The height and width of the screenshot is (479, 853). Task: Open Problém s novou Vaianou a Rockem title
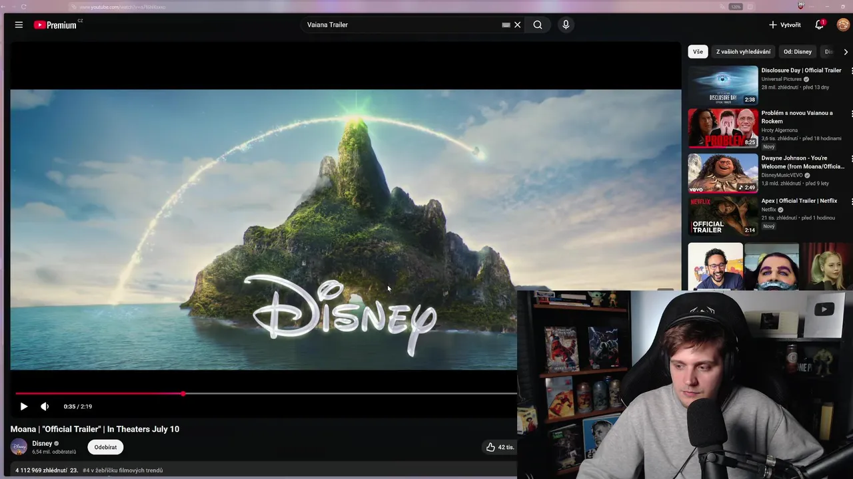[x=797, y=117]
